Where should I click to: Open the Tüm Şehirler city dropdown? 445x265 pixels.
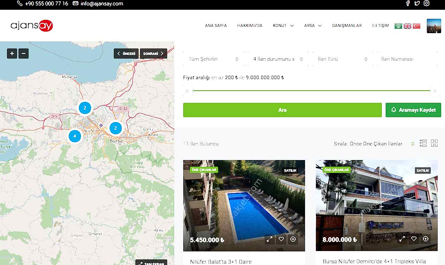coord(214,59)
